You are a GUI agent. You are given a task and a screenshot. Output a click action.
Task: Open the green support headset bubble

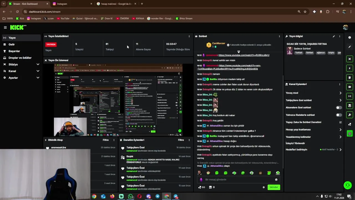click(348, 185)
